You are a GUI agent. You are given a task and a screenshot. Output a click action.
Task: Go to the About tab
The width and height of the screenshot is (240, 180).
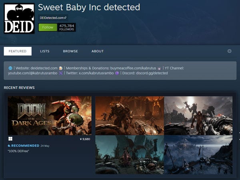(98, 51)
